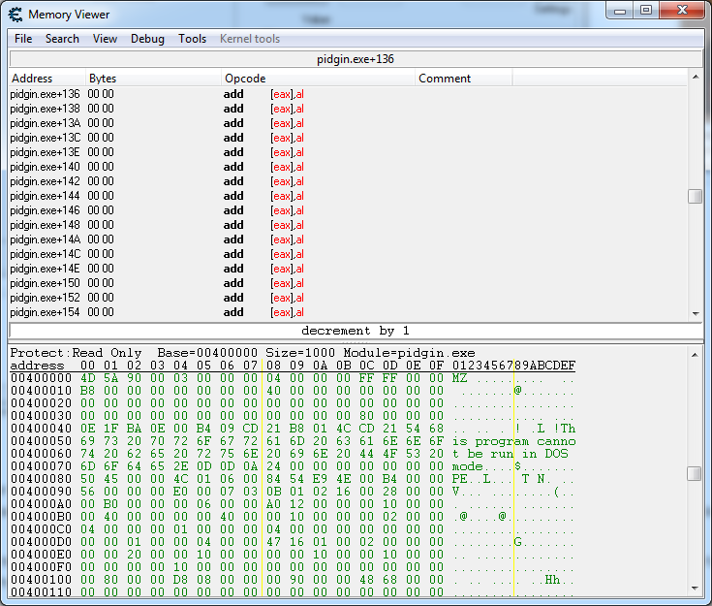712x606 pixels.
Task: Minimize the Memory Viewer window
Action: click(620, 11)
